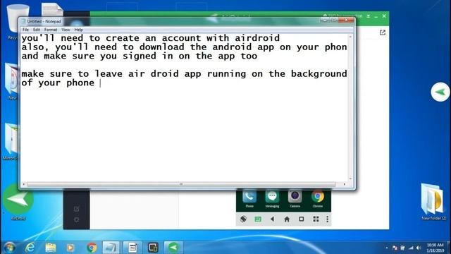Open Internet Explorer from the taskbar
This screenshot has width=451, height=254.
click(x=30, y=248)
